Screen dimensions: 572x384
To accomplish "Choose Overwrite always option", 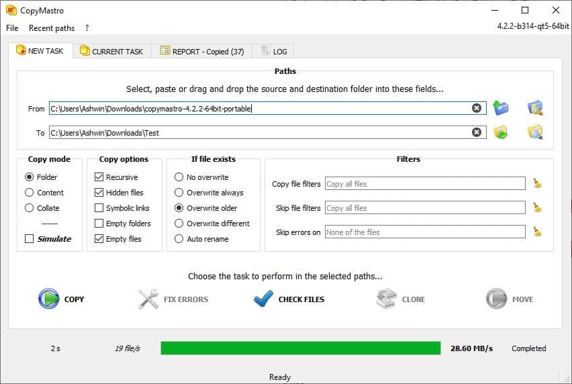I will 209,192.
